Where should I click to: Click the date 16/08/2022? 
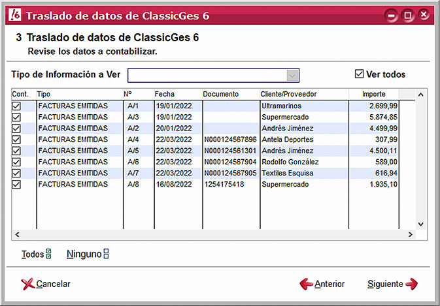click(174, 184)
